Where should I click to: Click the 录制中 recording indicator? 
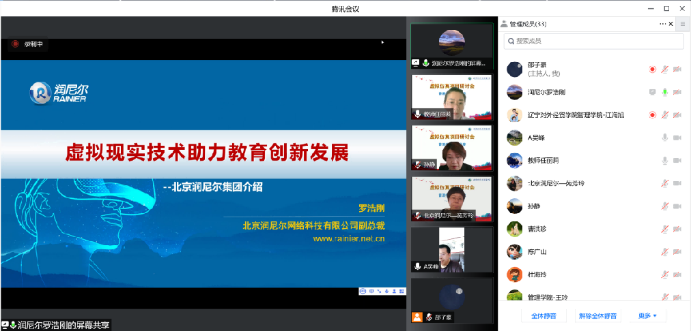(27, 44)
